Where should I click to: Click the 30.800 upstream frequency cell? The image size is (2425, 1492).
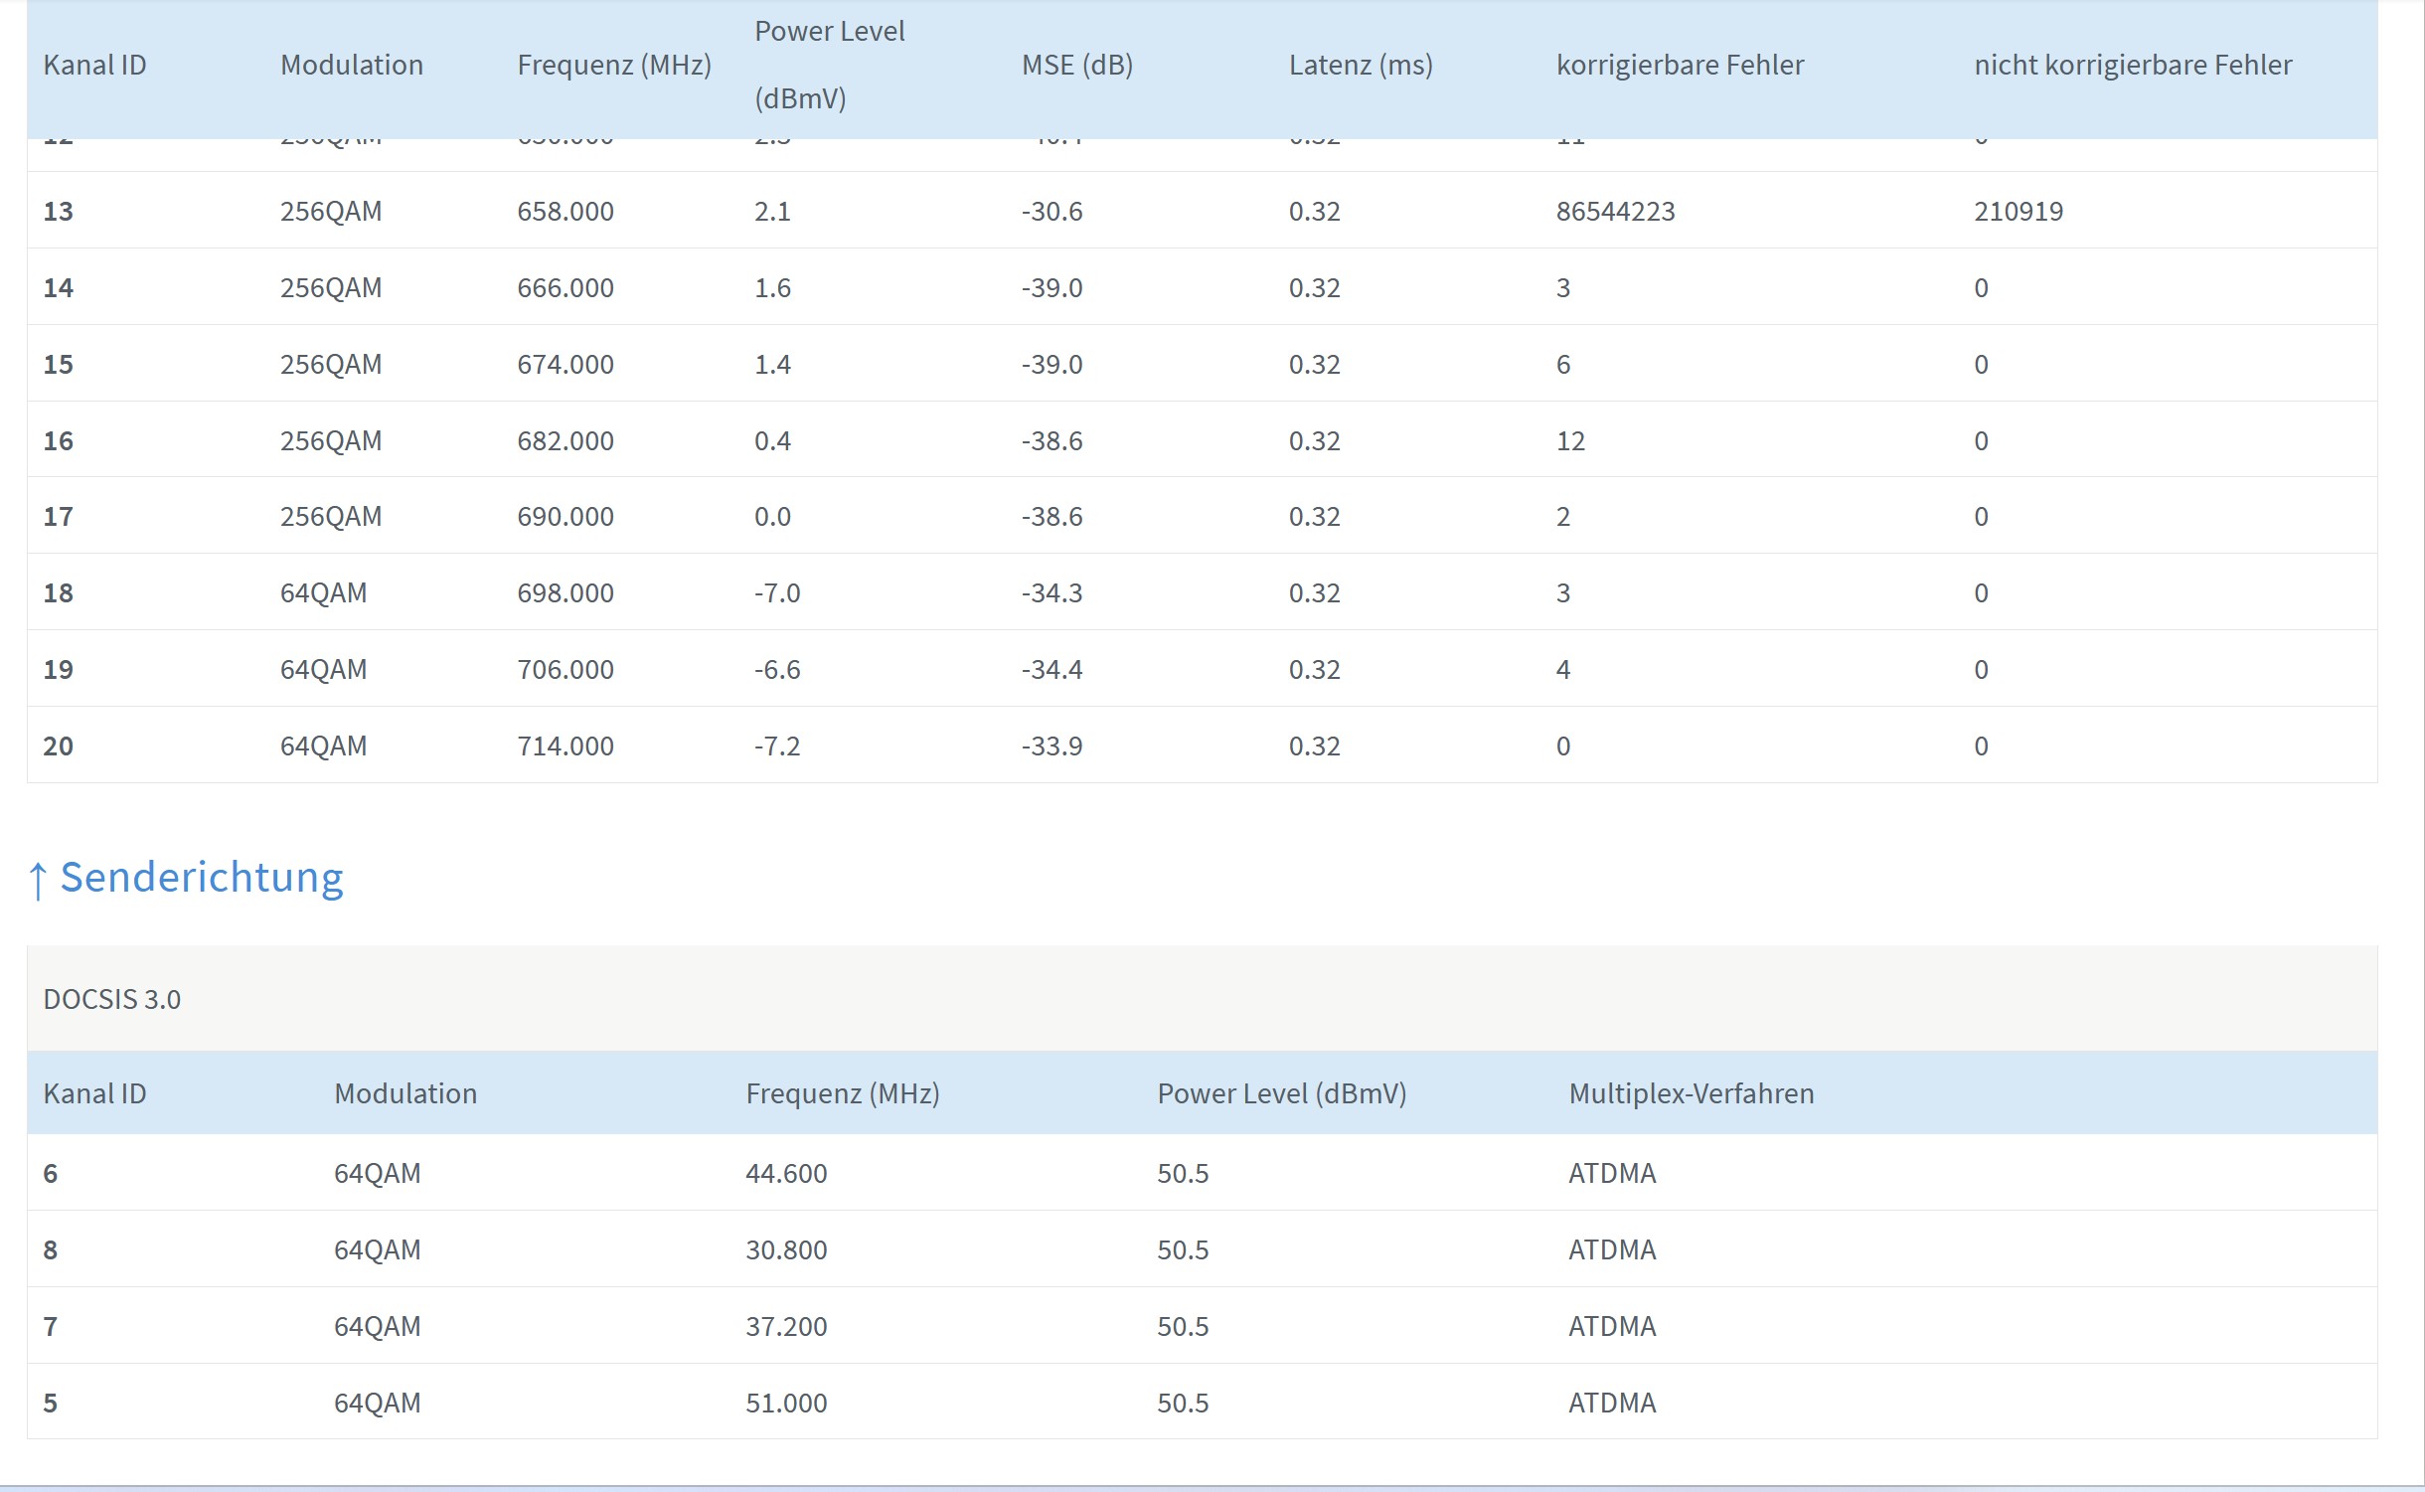point(785,1250)
